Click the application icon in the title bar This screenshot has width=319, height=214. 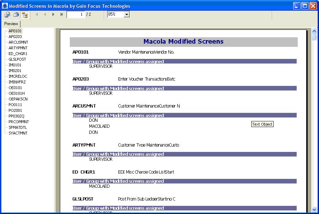pos(5,6)
